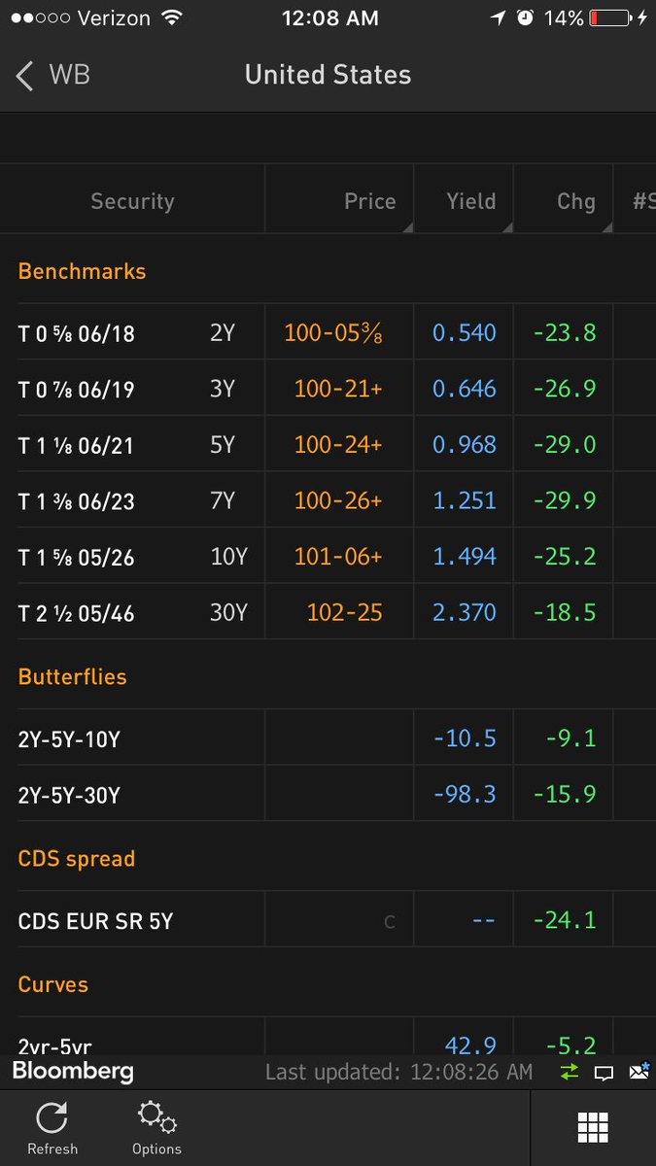Tap the 0.540 yield value
This screenshot has height=1166, width=656.
465,332
